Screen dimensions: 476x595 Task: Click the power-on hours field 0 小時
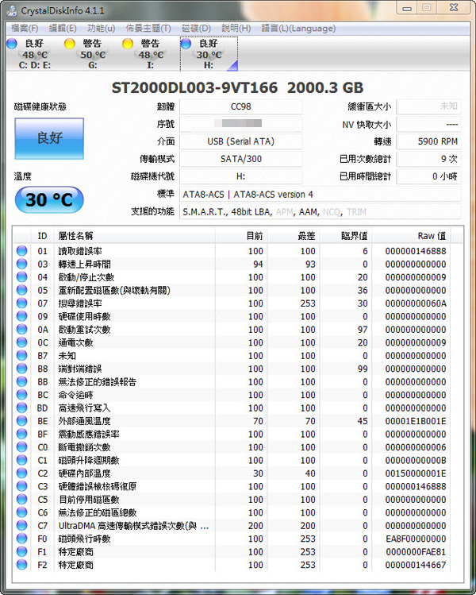pos(428,176)
